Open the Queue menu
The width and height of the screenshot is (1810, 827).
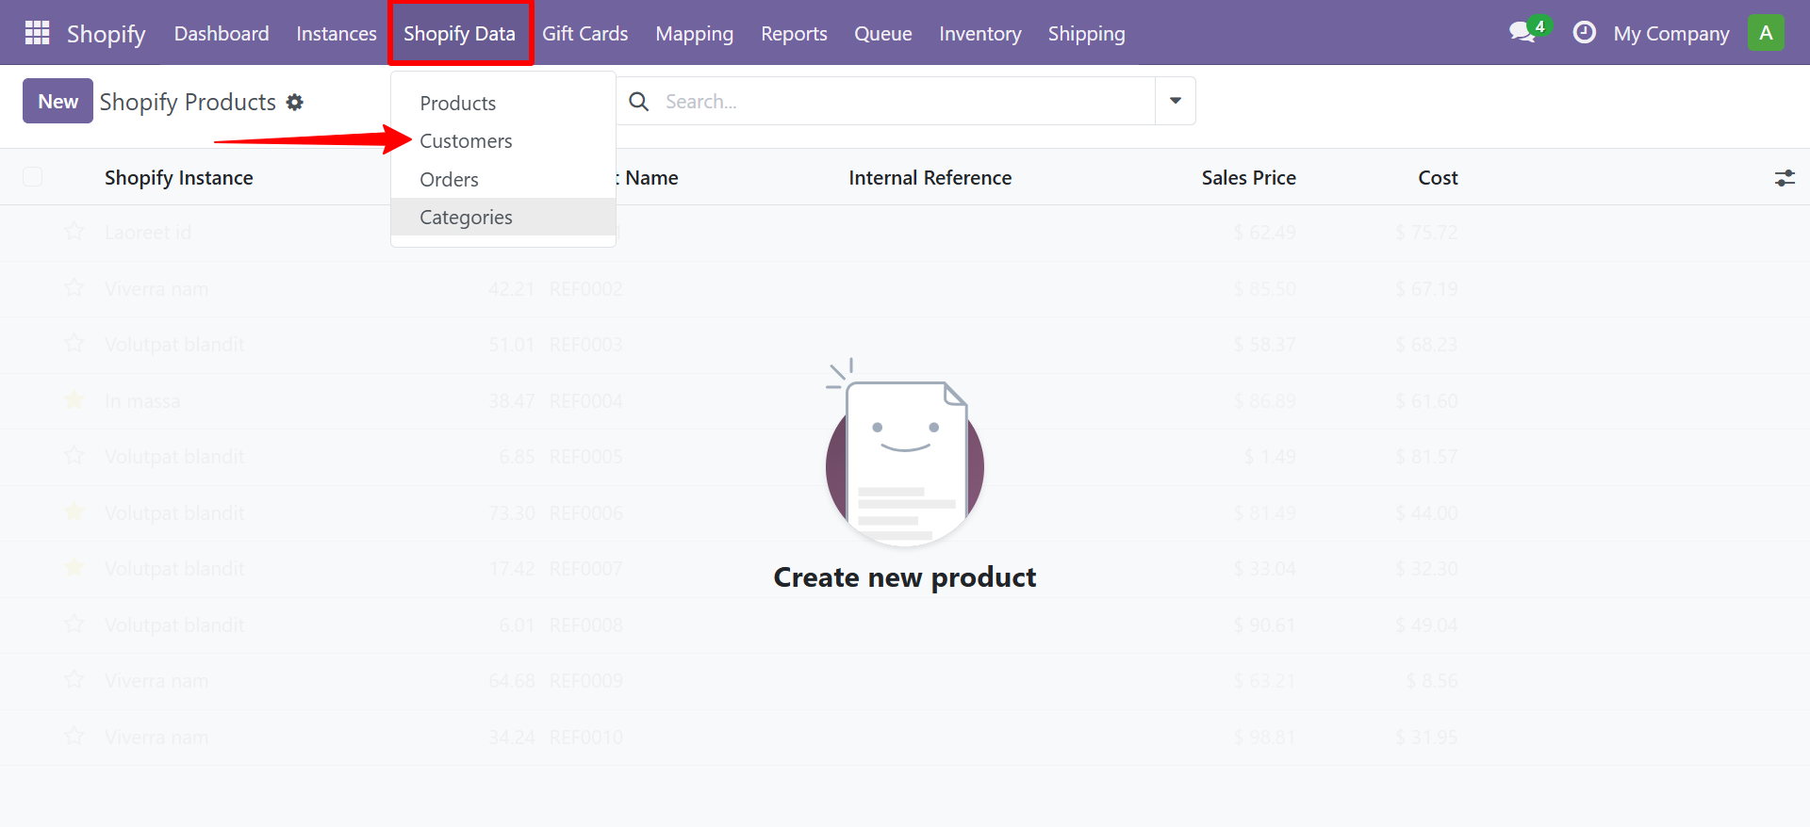(883, 33)
